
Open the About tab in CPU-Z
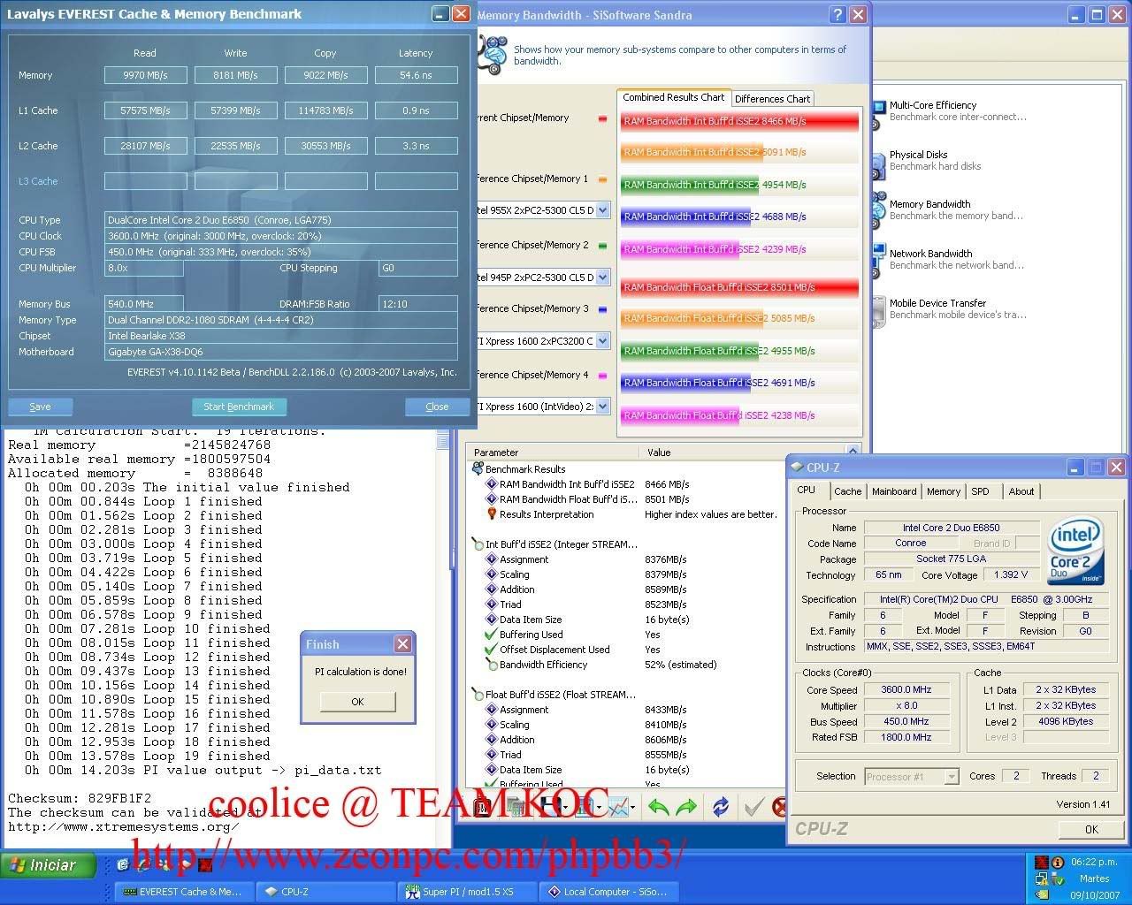1021,491
